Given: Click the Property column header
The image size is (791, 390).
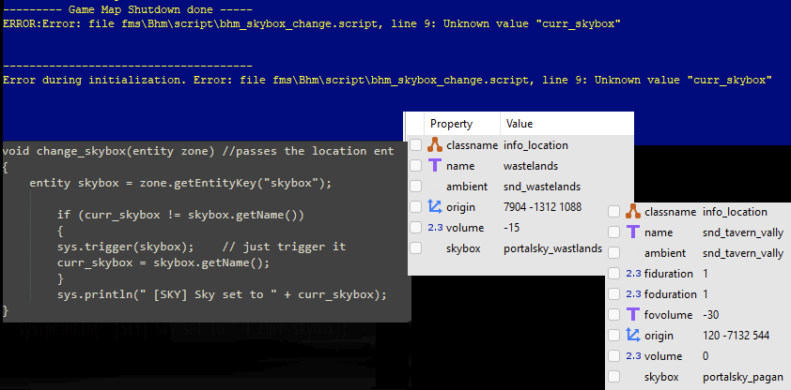Looking at the screenshot, I should (451, 124).
